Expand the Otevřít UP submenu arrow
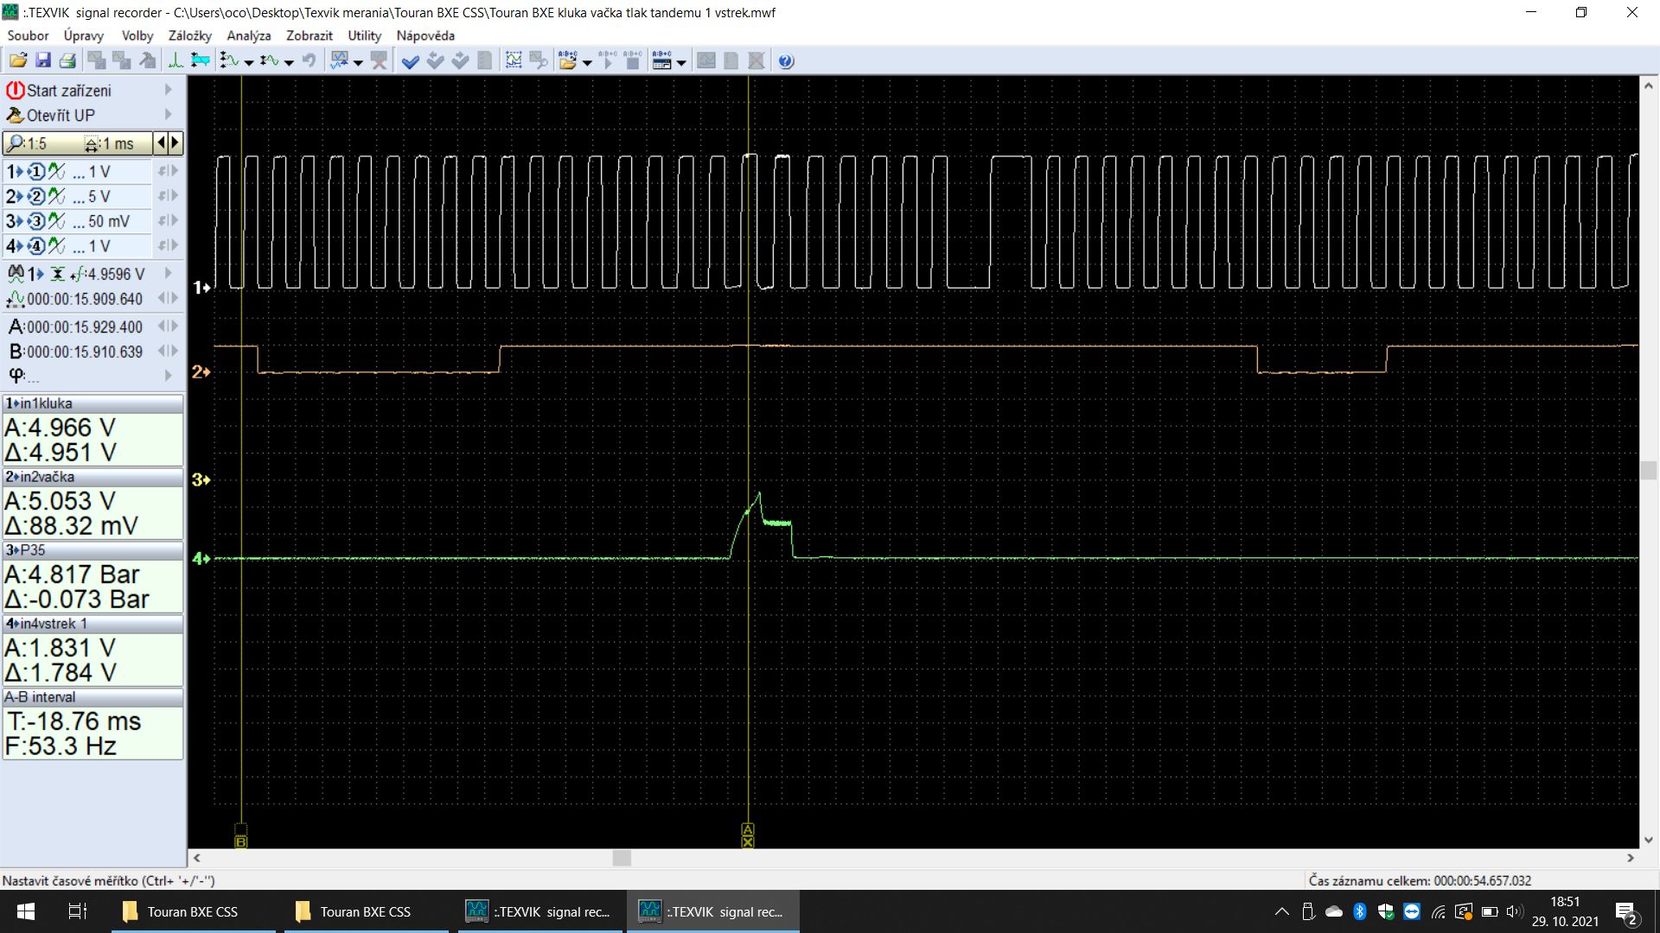 click(x=168, y=115)
